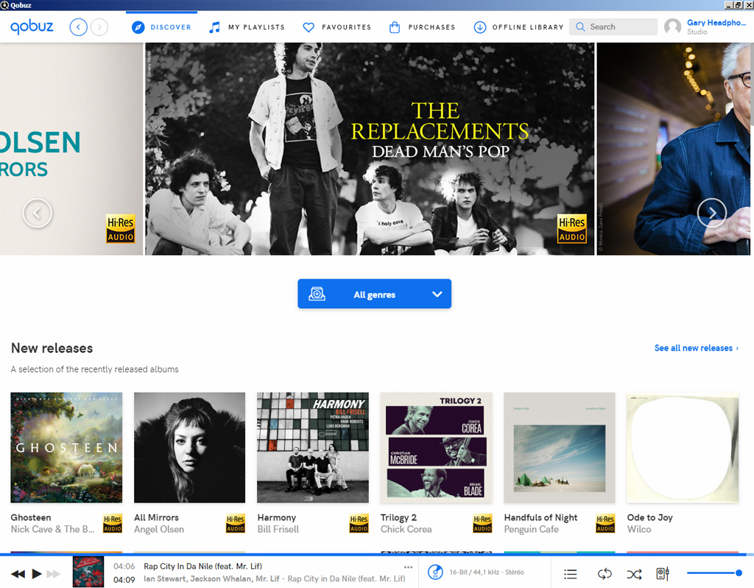Adjust the volume slider

coord(714,573)
